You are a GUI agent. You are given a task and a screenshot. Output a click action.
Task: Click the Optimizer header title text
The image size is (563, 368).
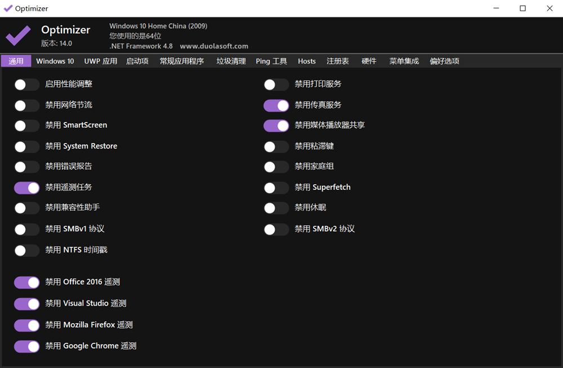point(66,30)
